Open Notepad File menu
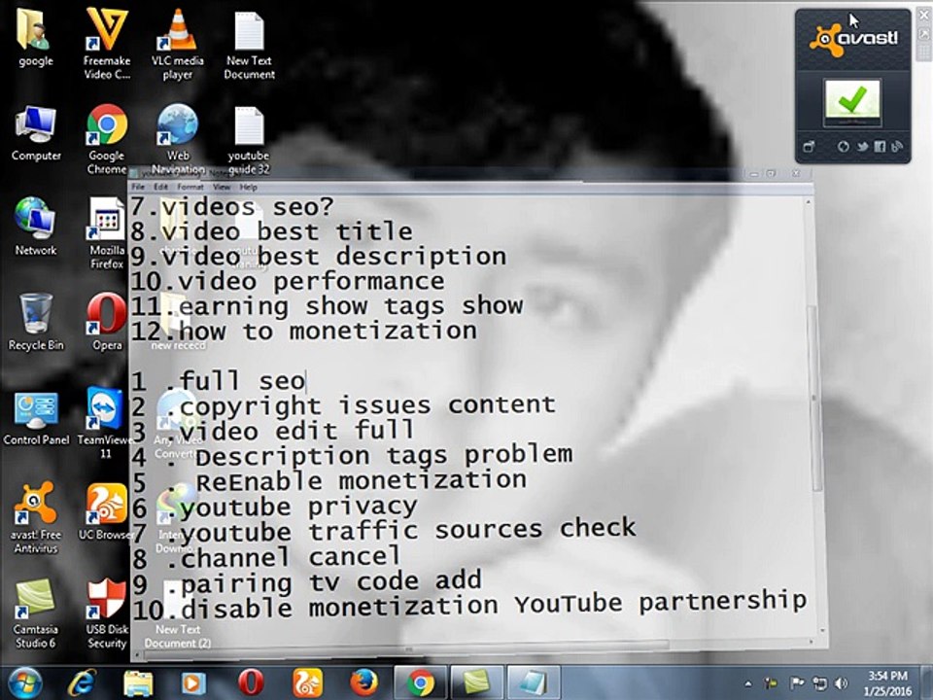This screenshot has height=700, width=933. pyautogui.click(x=138, y=187)
